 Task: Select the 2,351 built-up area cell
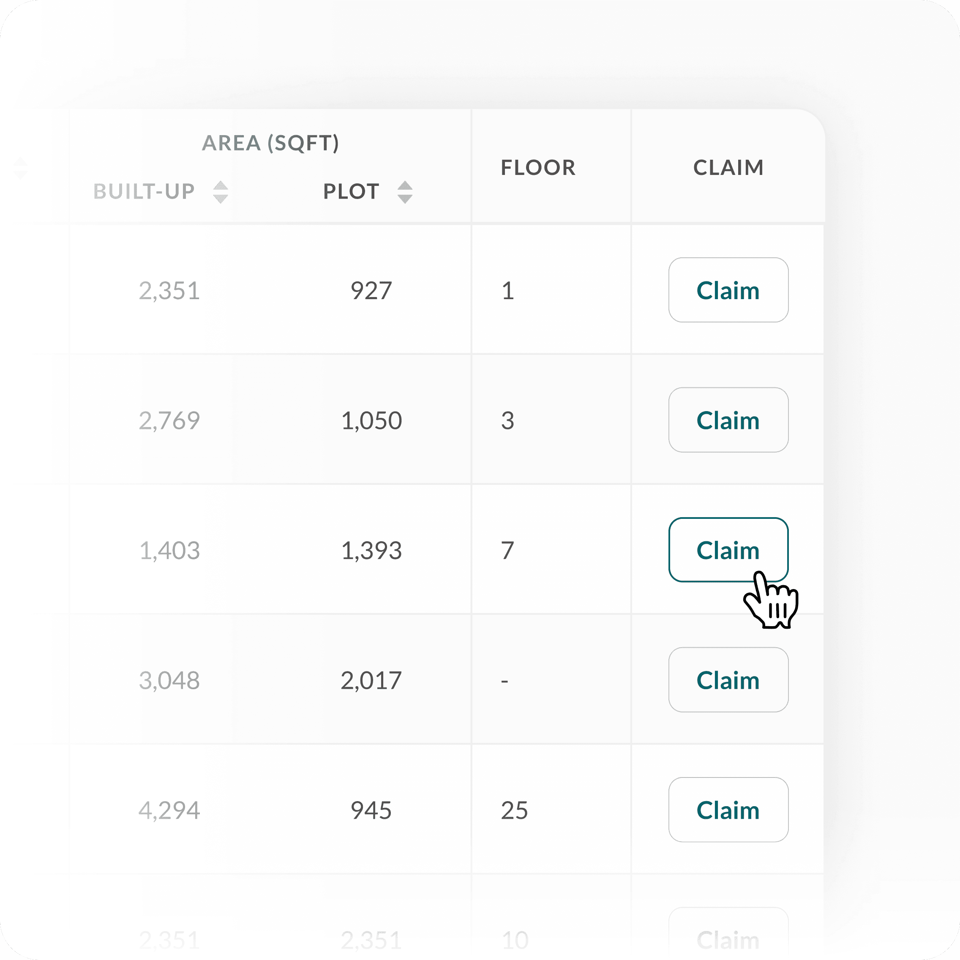tap(169, 291)
